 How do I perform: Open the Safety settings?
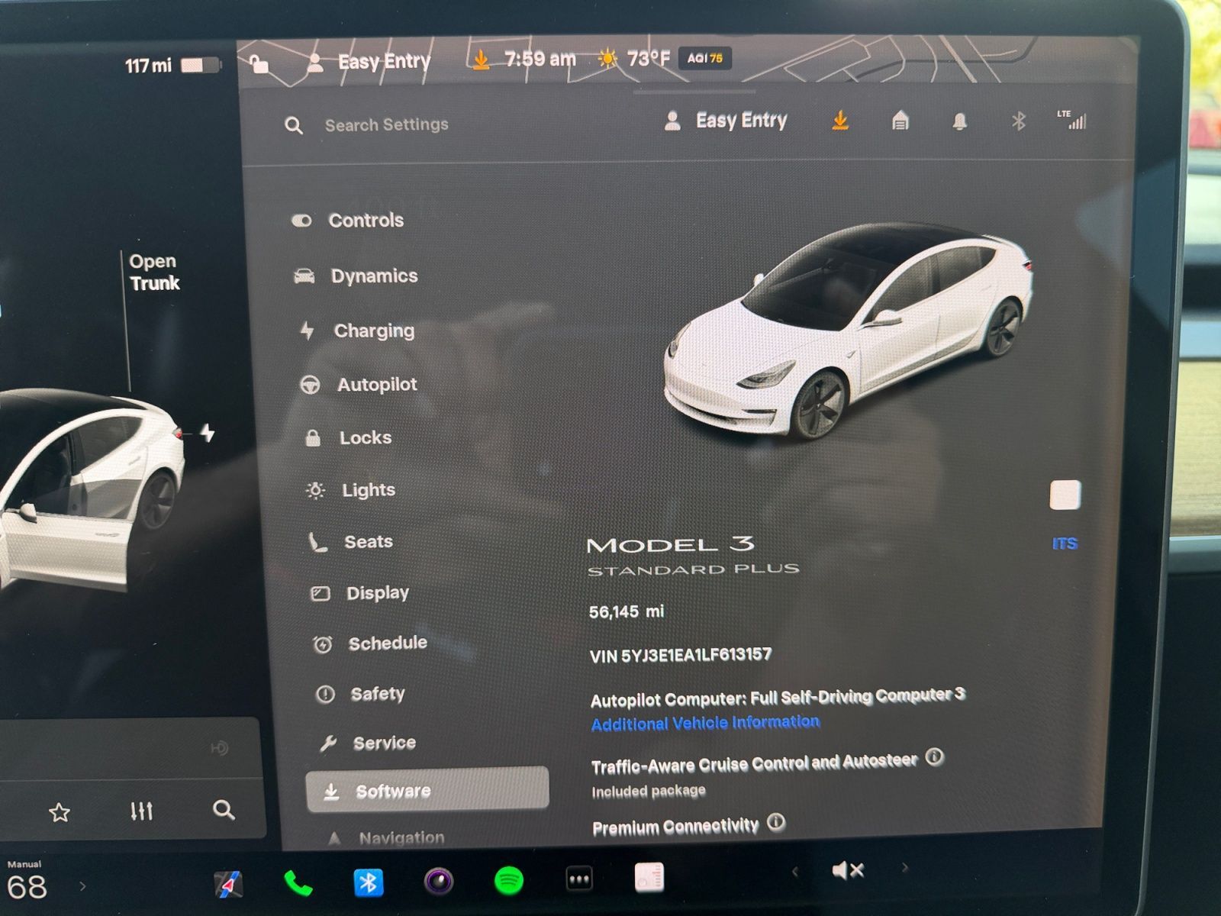click(x=361, y=694)
